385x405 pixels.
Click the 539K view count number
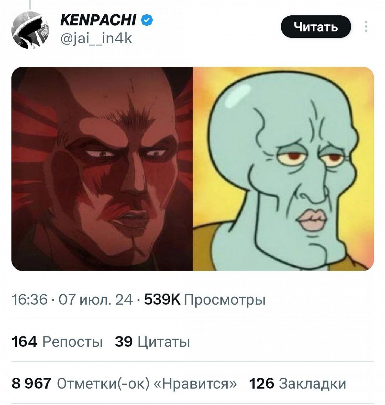(162, 300)
